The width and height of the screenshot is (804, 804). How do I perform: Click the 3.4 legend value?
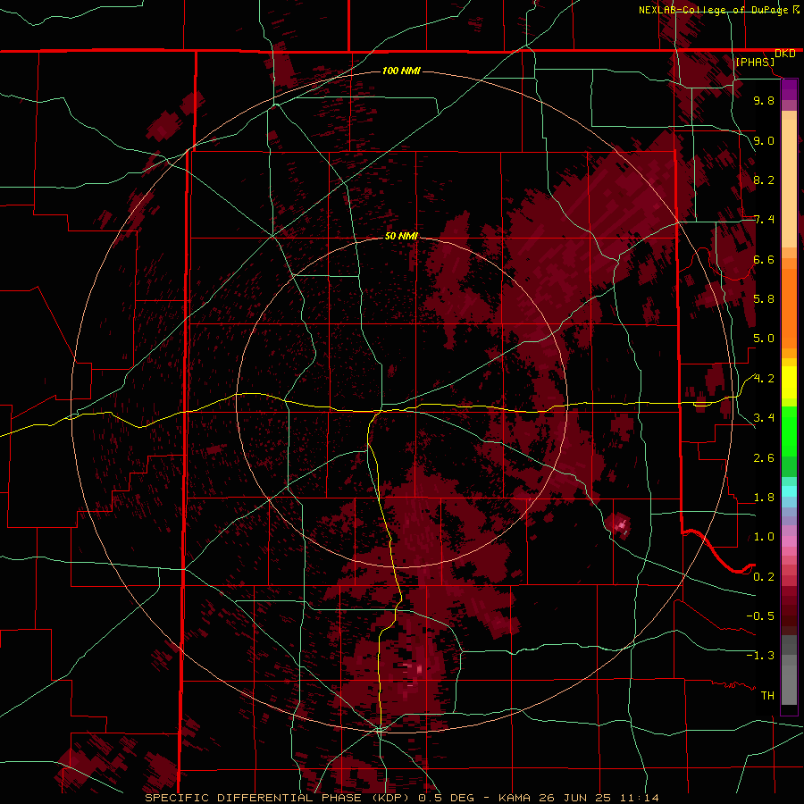[764, 418]
